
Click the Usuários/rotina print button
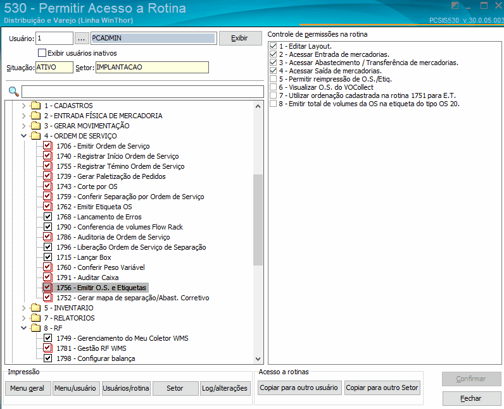[x=126, y=388]
